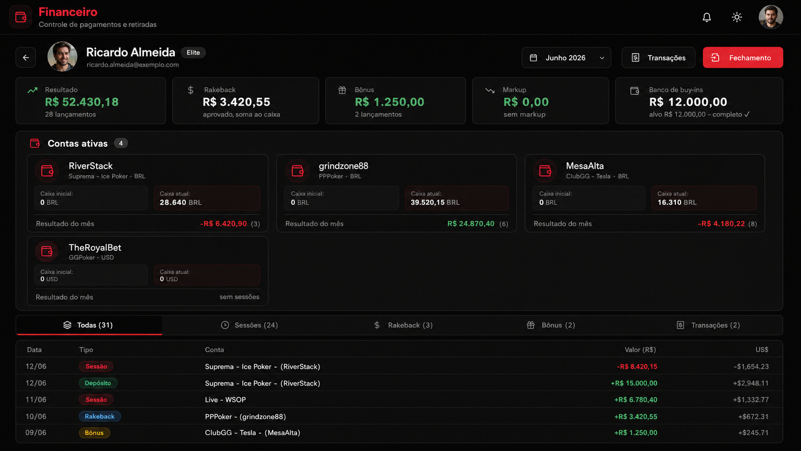Click Ricardo Almeida profile photo
The height and width of the screenshot is (451, 801).
[x=62, y=57]
